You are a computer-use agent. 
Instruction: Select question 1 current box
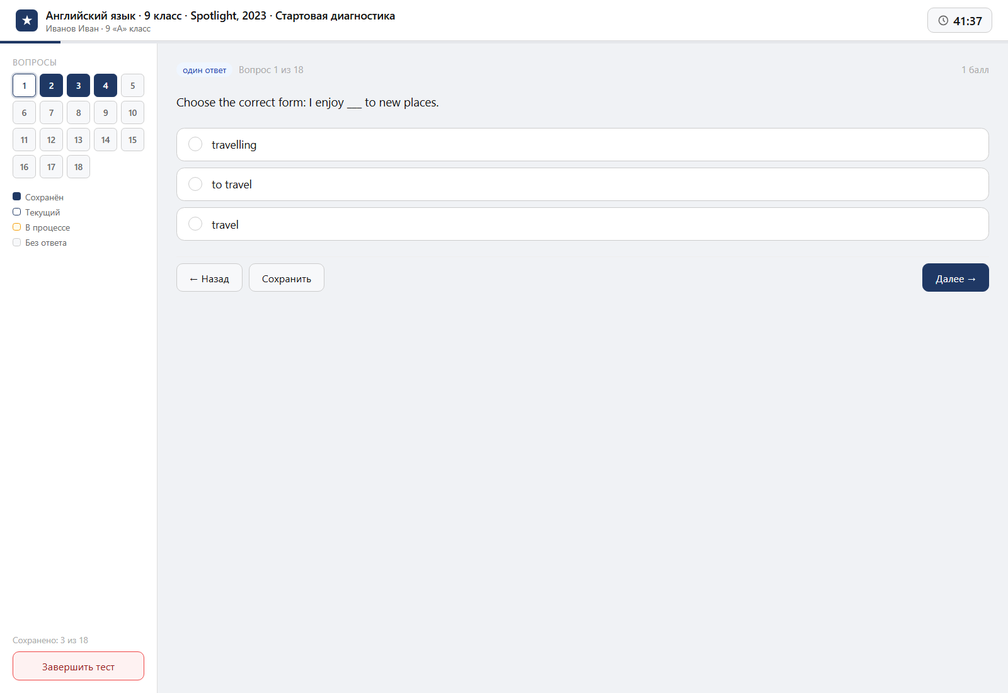pyautogui.click(x=24, y=86)
